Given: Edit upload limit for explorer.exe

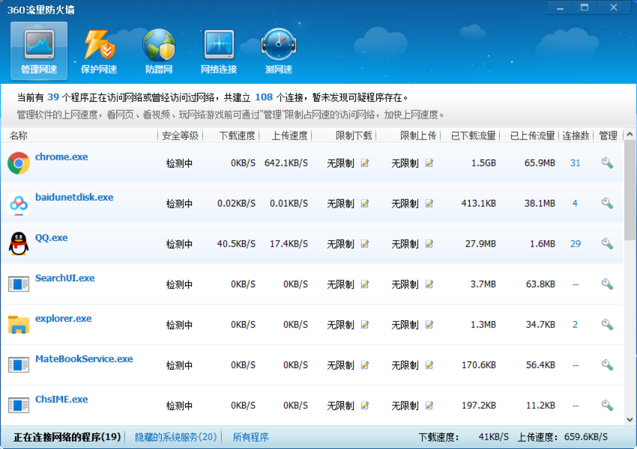Looking at the screenshot, I should 429,324.
